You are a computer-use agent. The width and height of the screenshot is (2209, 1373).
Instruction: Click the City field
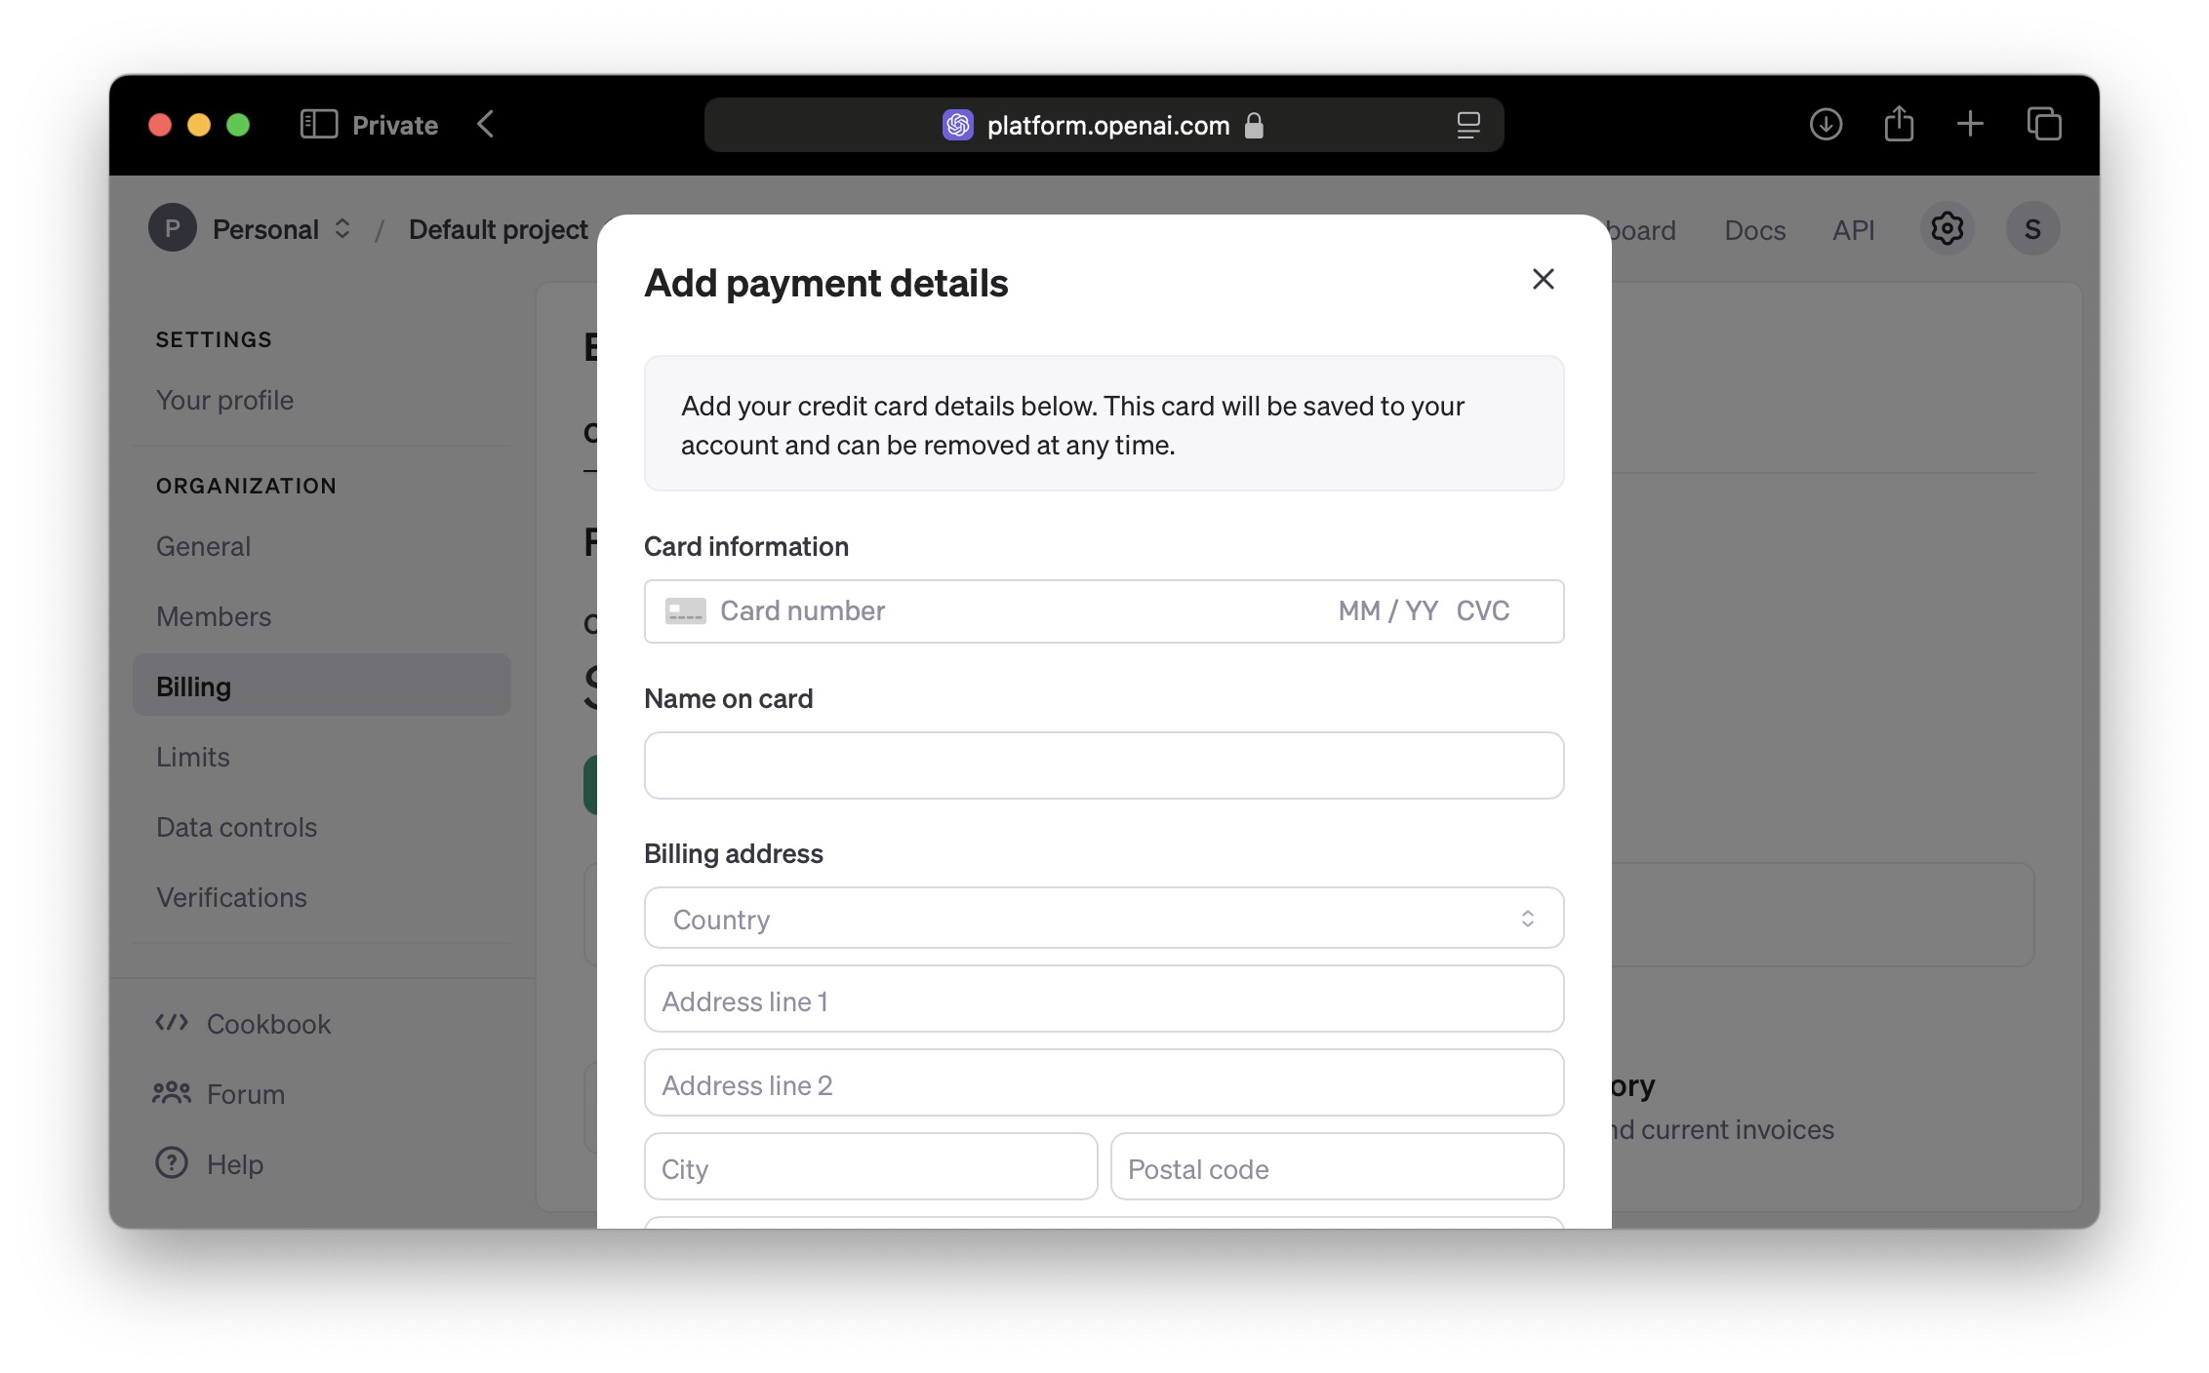point(870,1167)
